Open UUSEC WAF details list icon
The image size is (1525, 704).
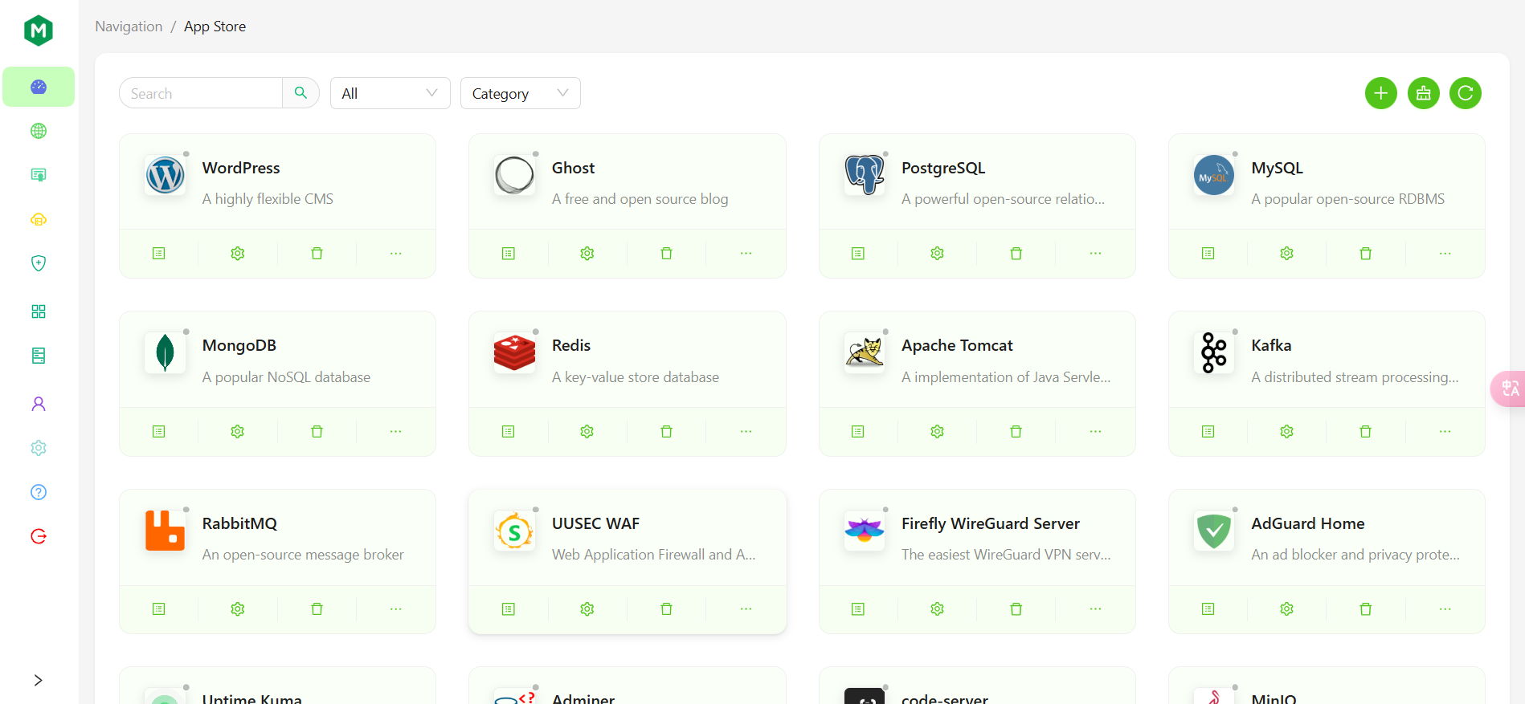[x=509, y=609]
